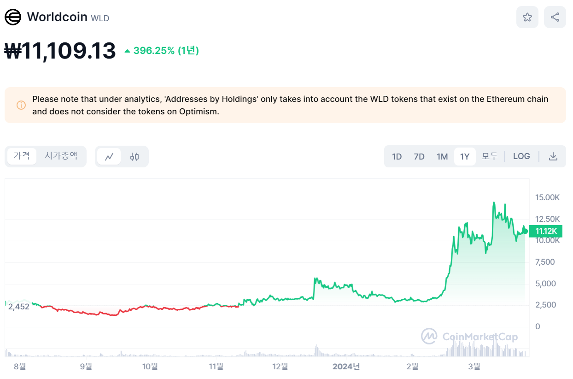Click the 15.00K y-axis label
The height and width of the screenshot is (379, 573).
547,197
